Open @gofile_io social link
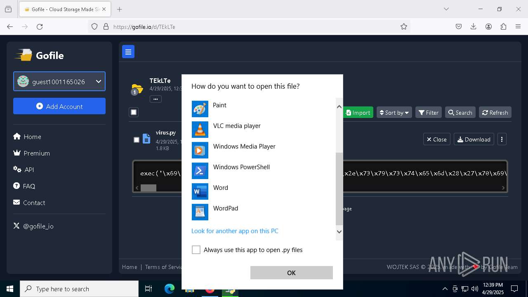Viewport: 528px width, 297px height. click(33, 226)
